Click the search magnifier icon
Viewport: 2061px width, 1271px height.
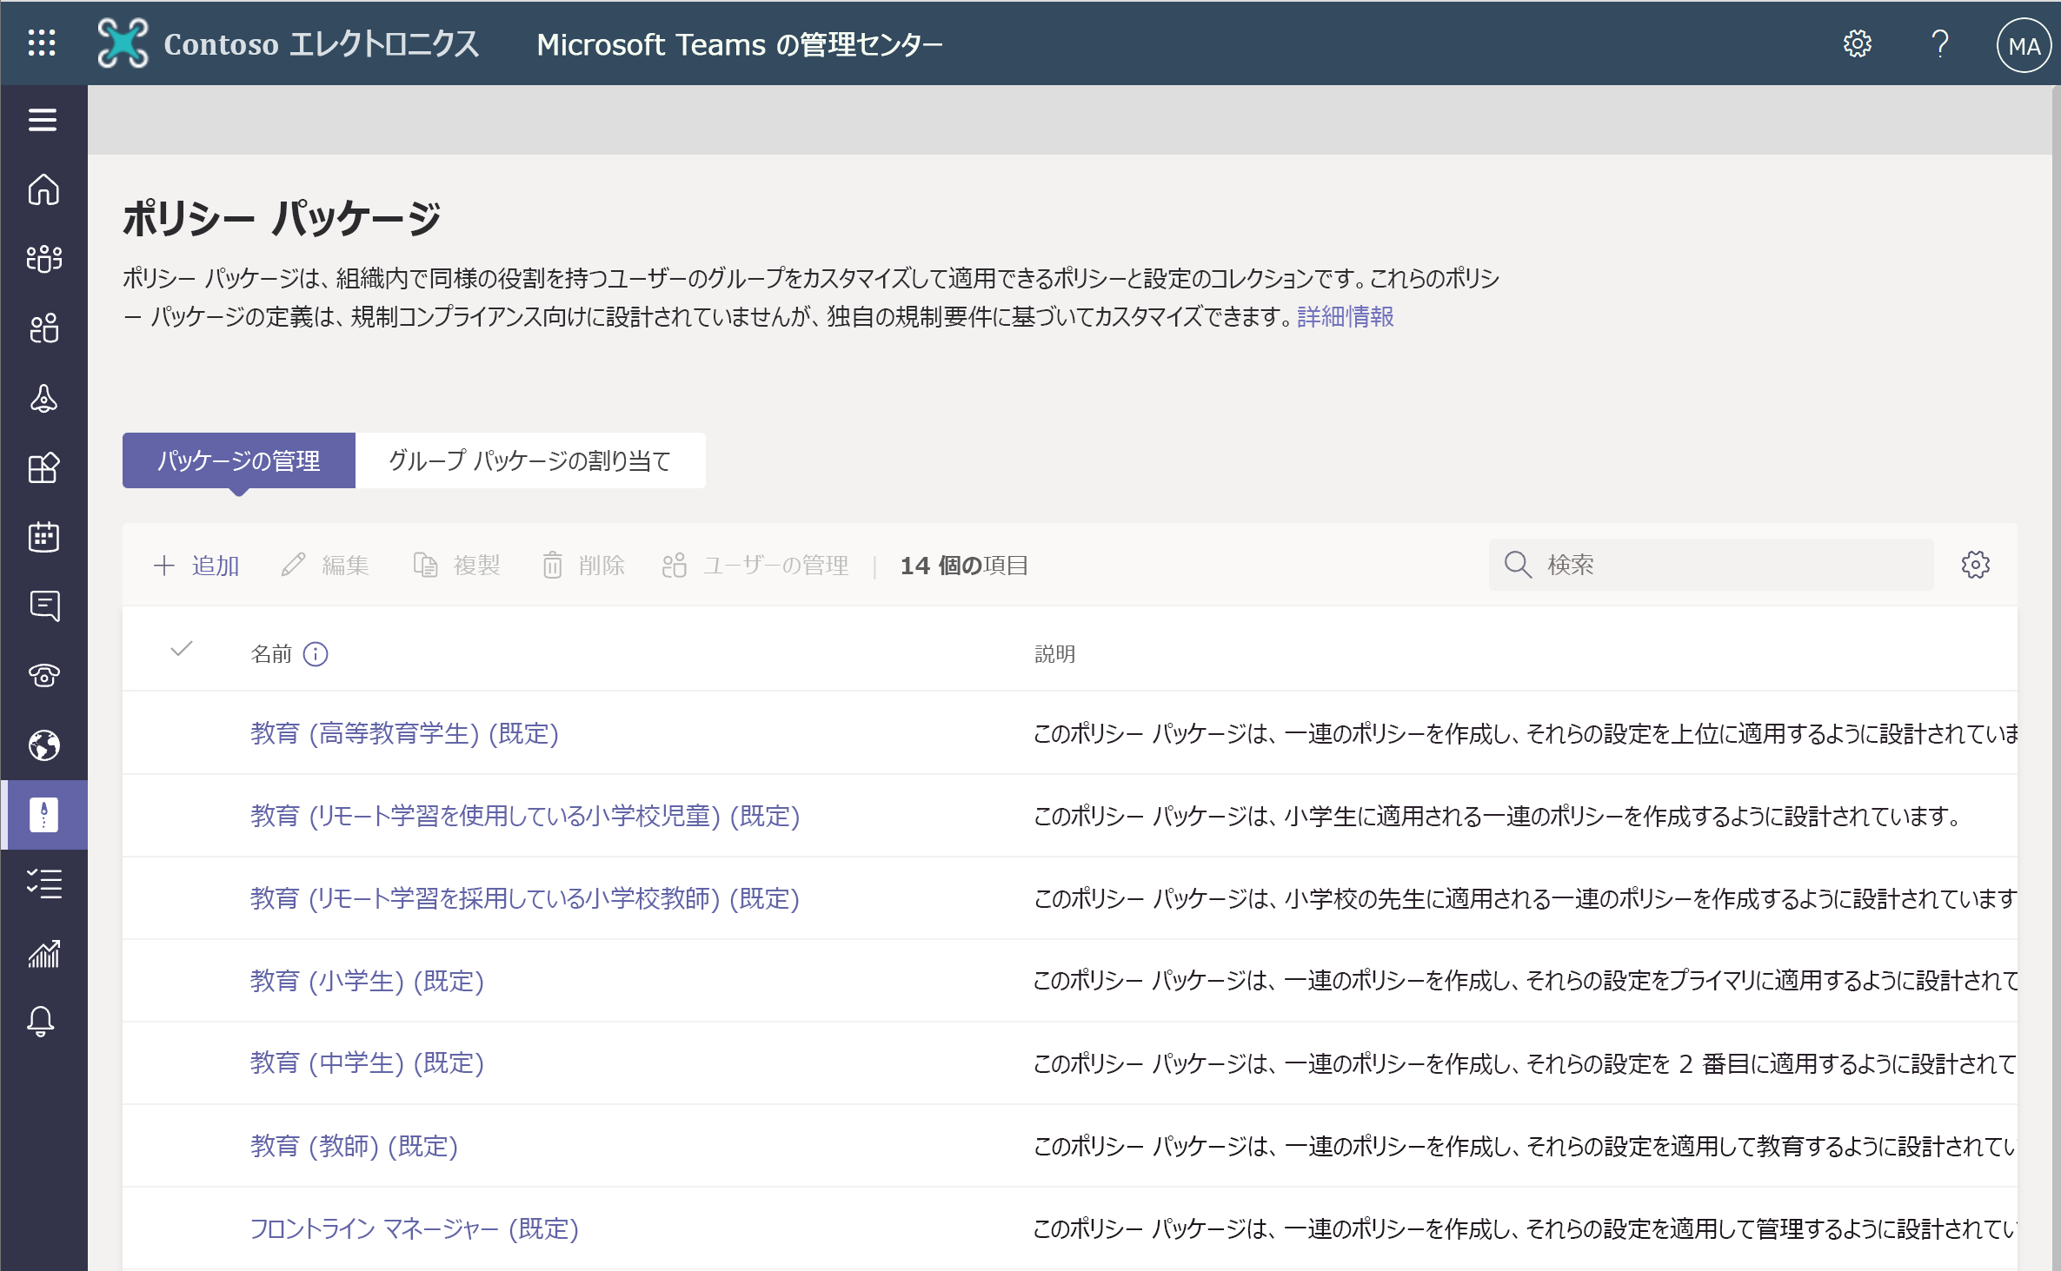pyautogui.click(x=1518, y=565)
